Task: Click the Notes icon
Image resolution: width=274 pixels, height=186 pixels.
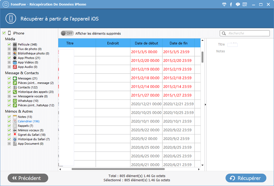Action: pyautogui.click(x=15, y=117)
